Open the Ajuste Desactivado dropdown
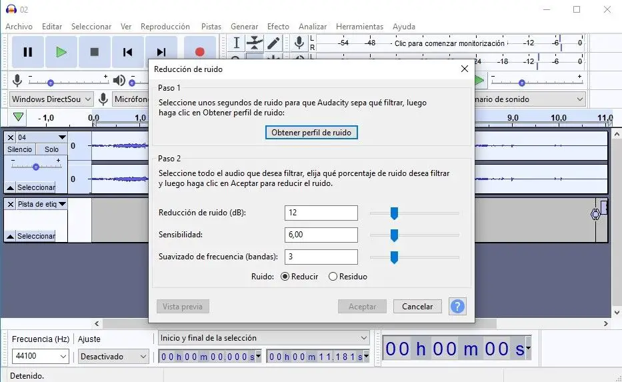 (x=113, y=356)
